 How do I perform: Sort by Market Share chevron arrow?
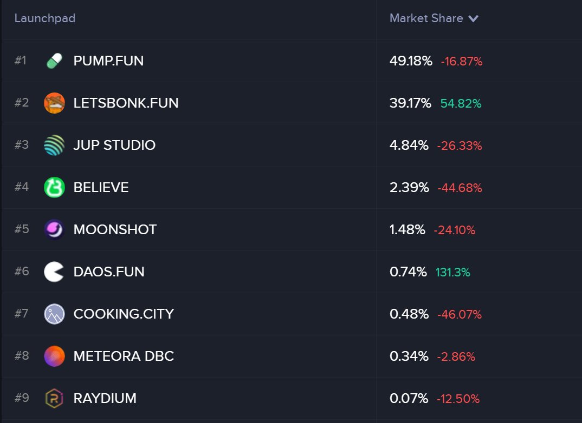[473, 18]
